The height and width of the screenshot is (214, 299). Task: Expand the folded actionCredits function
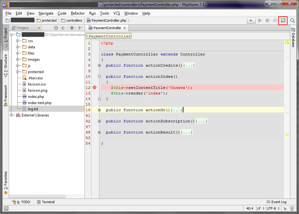point(99,66)
